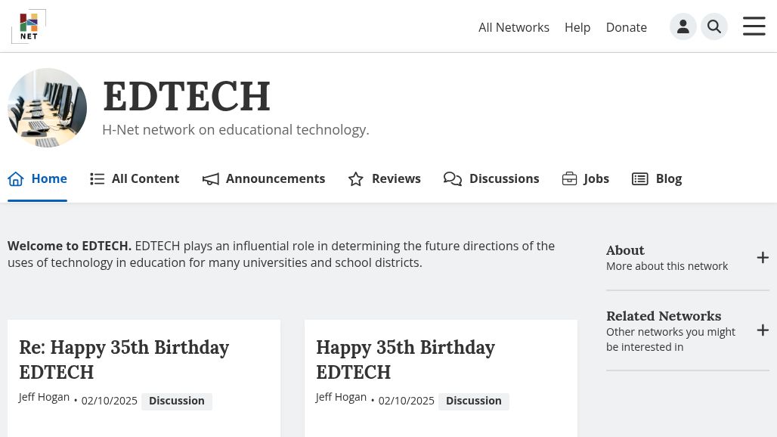Select Discussion tag on the first post

point(176,401)
